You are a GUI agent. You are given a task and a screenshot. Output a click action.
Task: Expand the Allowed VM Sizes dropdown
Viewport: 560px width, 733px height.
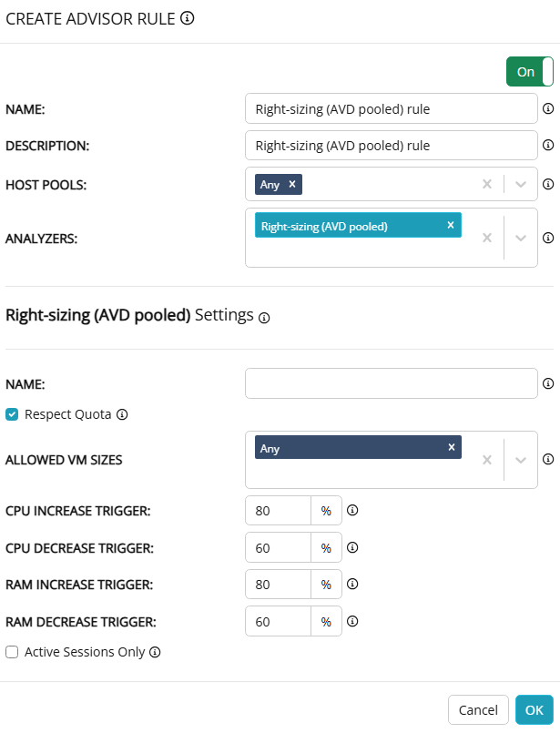click(521, 459)
